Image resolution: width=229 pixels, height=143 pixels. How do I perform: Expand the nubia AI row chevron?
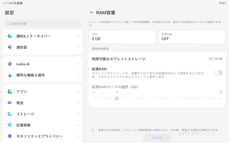(x=78, y=64)
